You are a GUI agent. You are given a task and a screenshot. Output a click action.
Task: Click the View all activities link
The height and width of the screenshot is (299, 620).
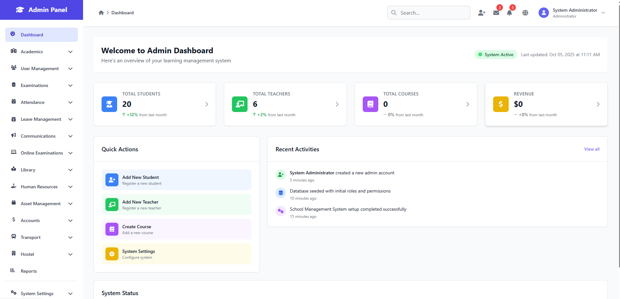click(x=591, y=149)
